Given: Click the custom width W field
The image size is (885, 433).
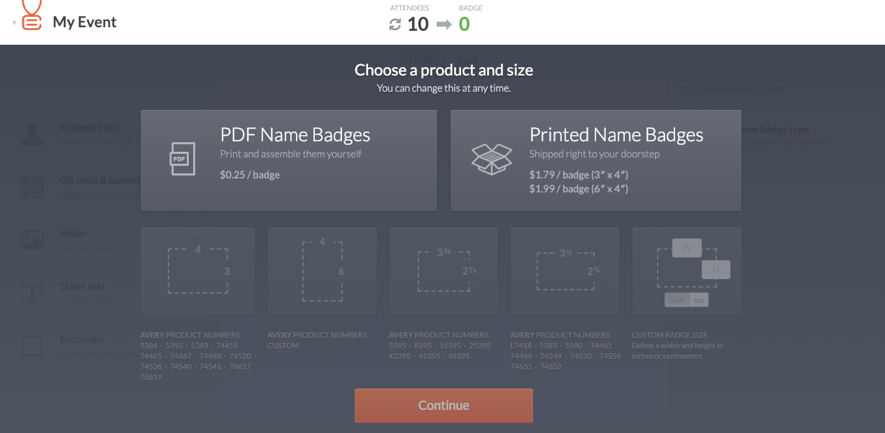Looking at the screenshot, I should pos(687,248).
